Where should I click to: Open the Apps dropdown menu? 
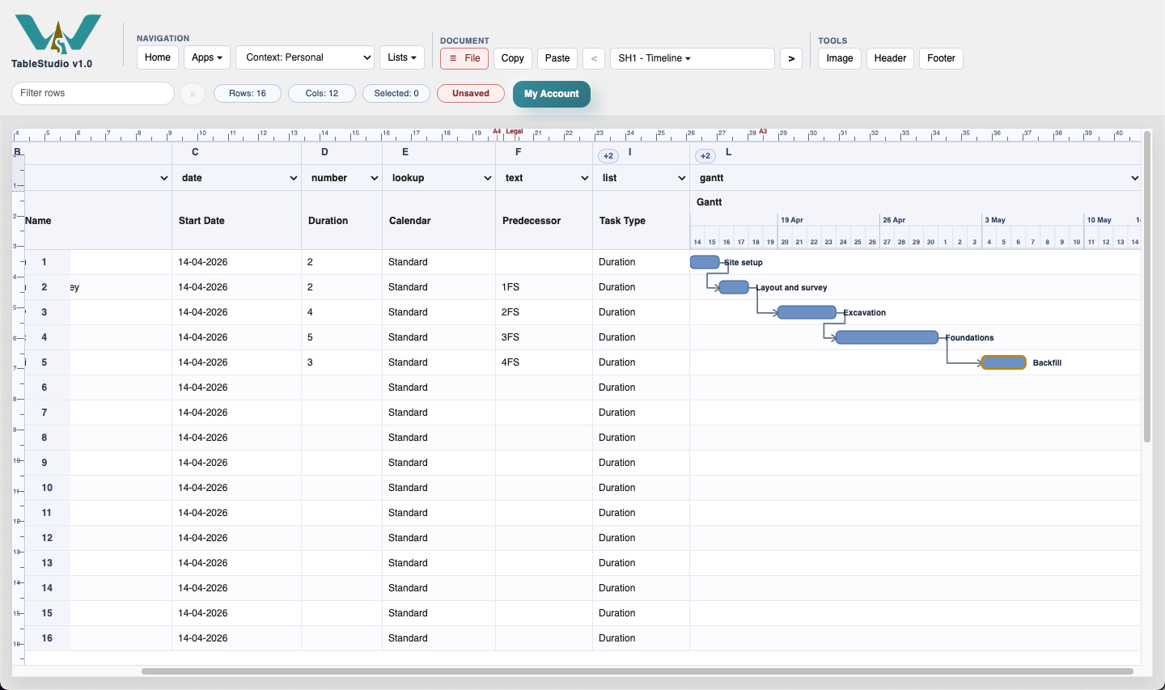(x=207, y=57)
